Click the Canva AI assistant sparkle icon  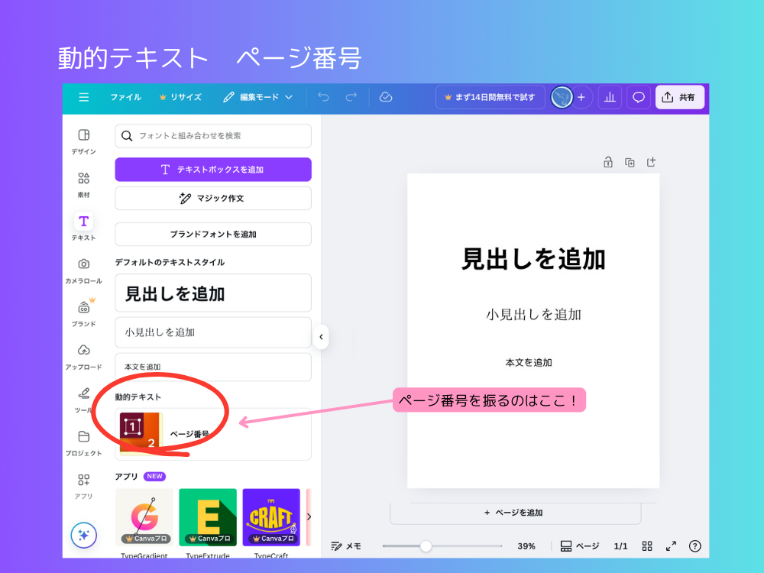pos(83,535)
